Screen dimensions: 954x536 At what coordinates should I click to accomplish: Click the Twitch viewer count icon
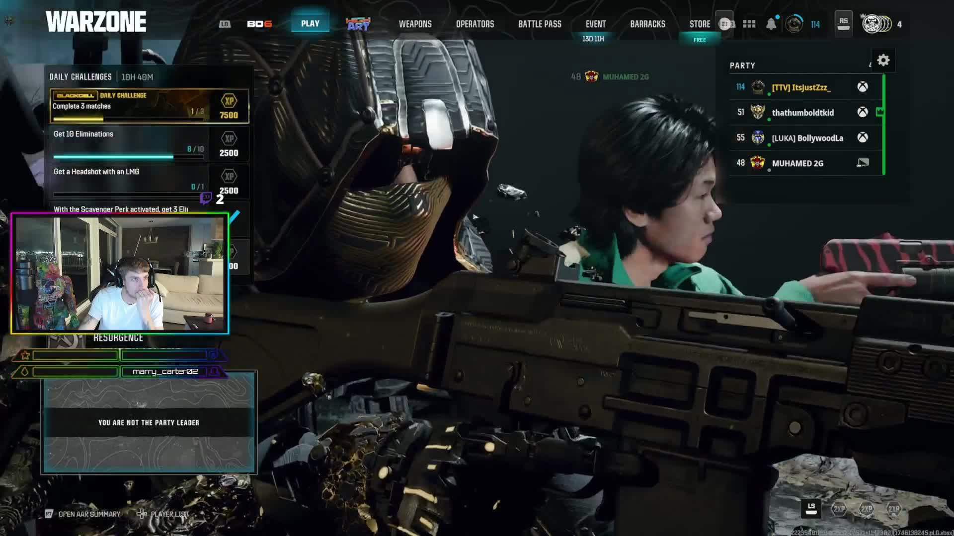(206, 199)
